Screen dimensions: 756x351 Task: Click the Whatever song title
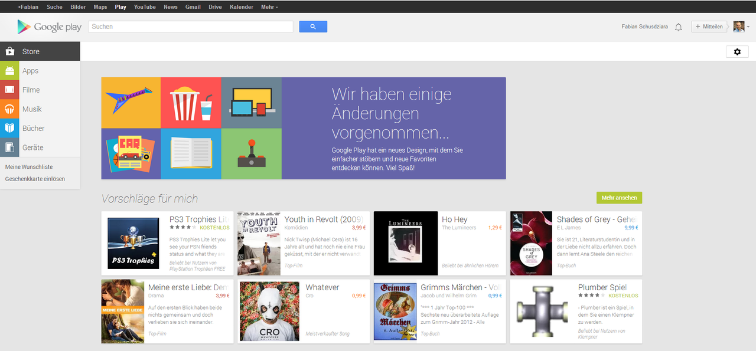point(322,287)
